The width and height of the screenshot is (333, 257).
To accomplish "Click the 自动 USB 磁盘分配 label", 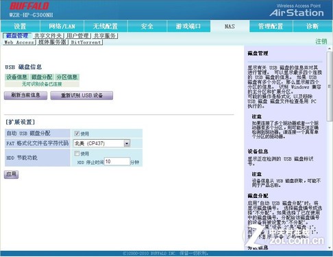I will [x=29, y=133].
